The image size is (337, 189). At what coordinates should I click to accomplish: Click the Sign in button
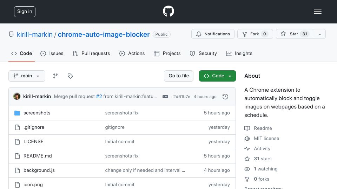click(25, 12)
